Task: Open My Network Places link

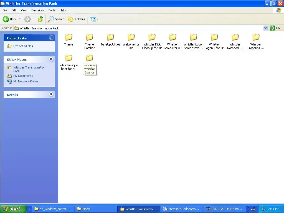Action: tap(26, 81)
